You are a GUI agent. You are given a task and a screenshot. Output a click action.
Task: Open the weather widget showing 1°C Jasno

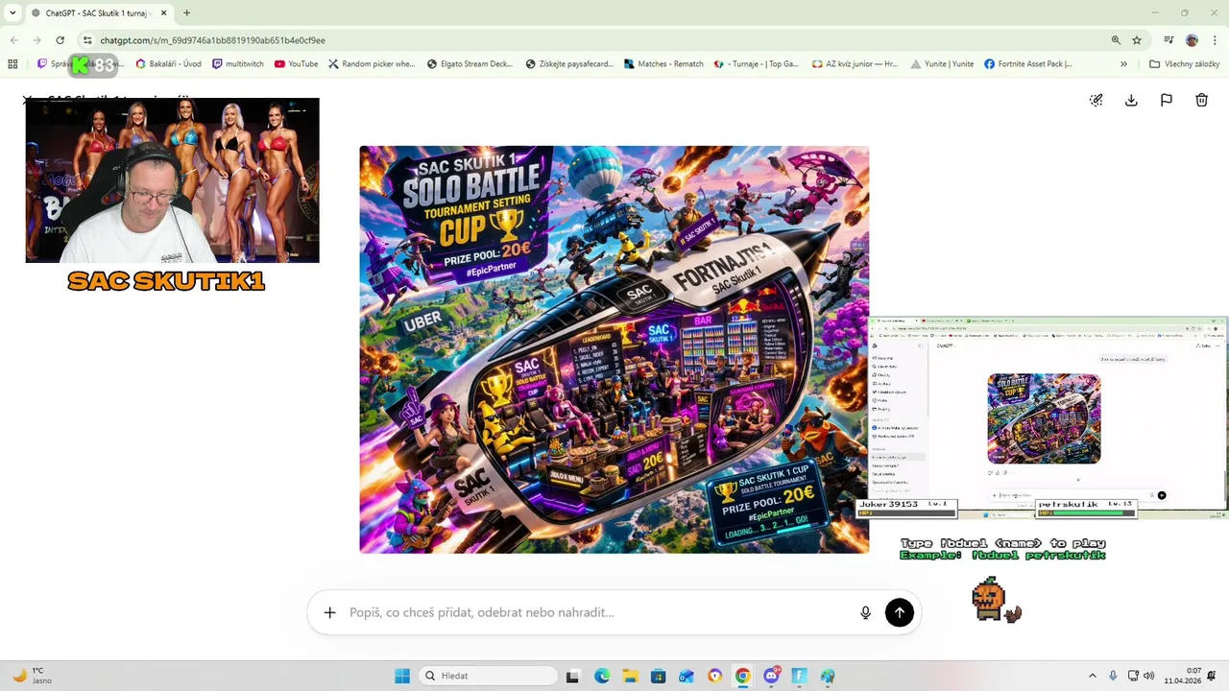[34, 676]
